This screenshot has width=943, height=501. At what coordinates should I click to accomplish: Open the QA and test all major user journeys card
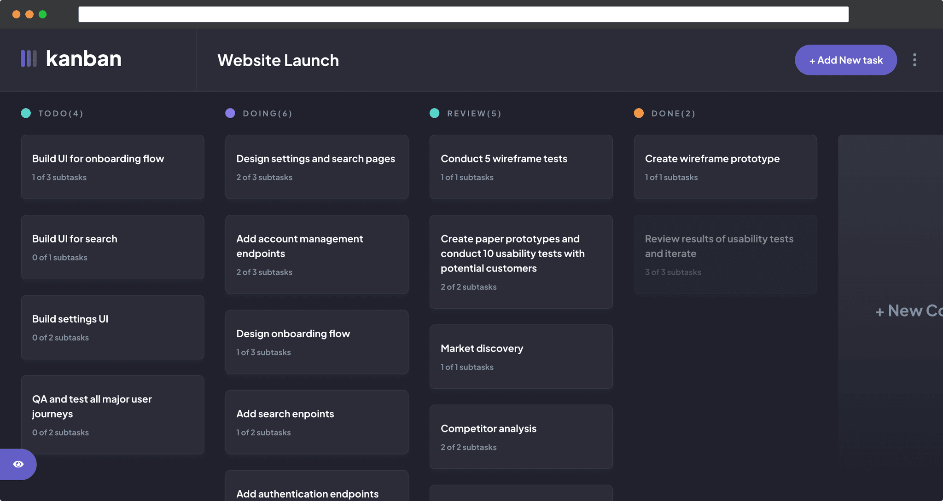point(112,415)
